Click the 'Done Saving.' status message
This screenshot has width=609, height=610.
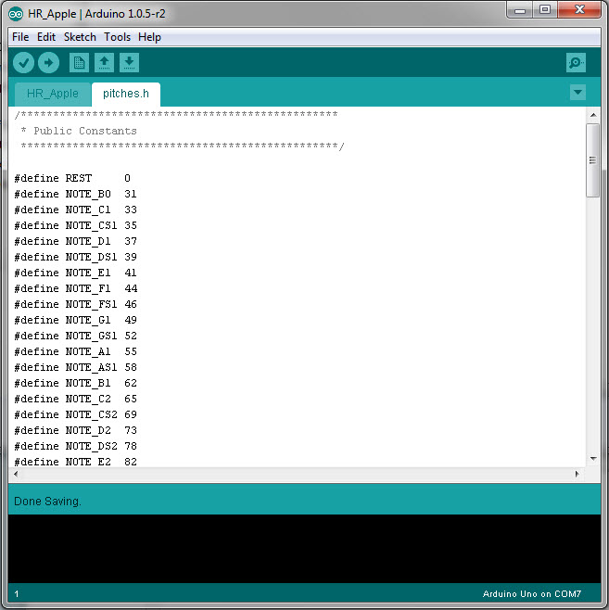point(47,502)
